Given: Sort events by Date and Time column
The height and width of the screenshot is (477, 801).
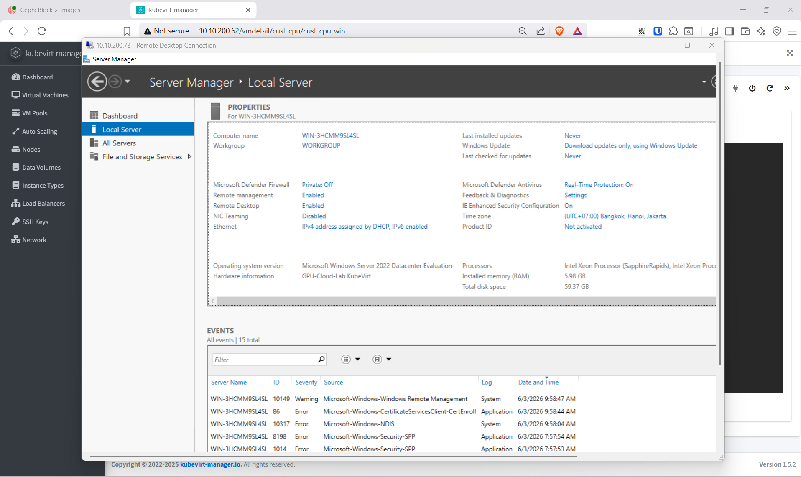Looking at the screenshot, I should (x=538, y=382).
